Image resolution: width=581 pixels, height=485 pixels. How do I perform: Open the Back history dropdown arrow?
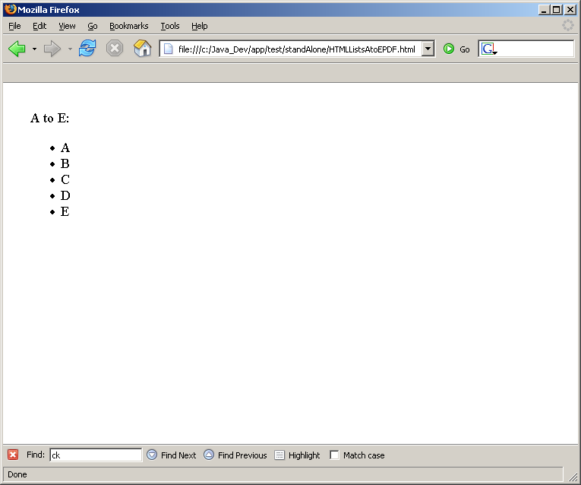coord(34,49)
